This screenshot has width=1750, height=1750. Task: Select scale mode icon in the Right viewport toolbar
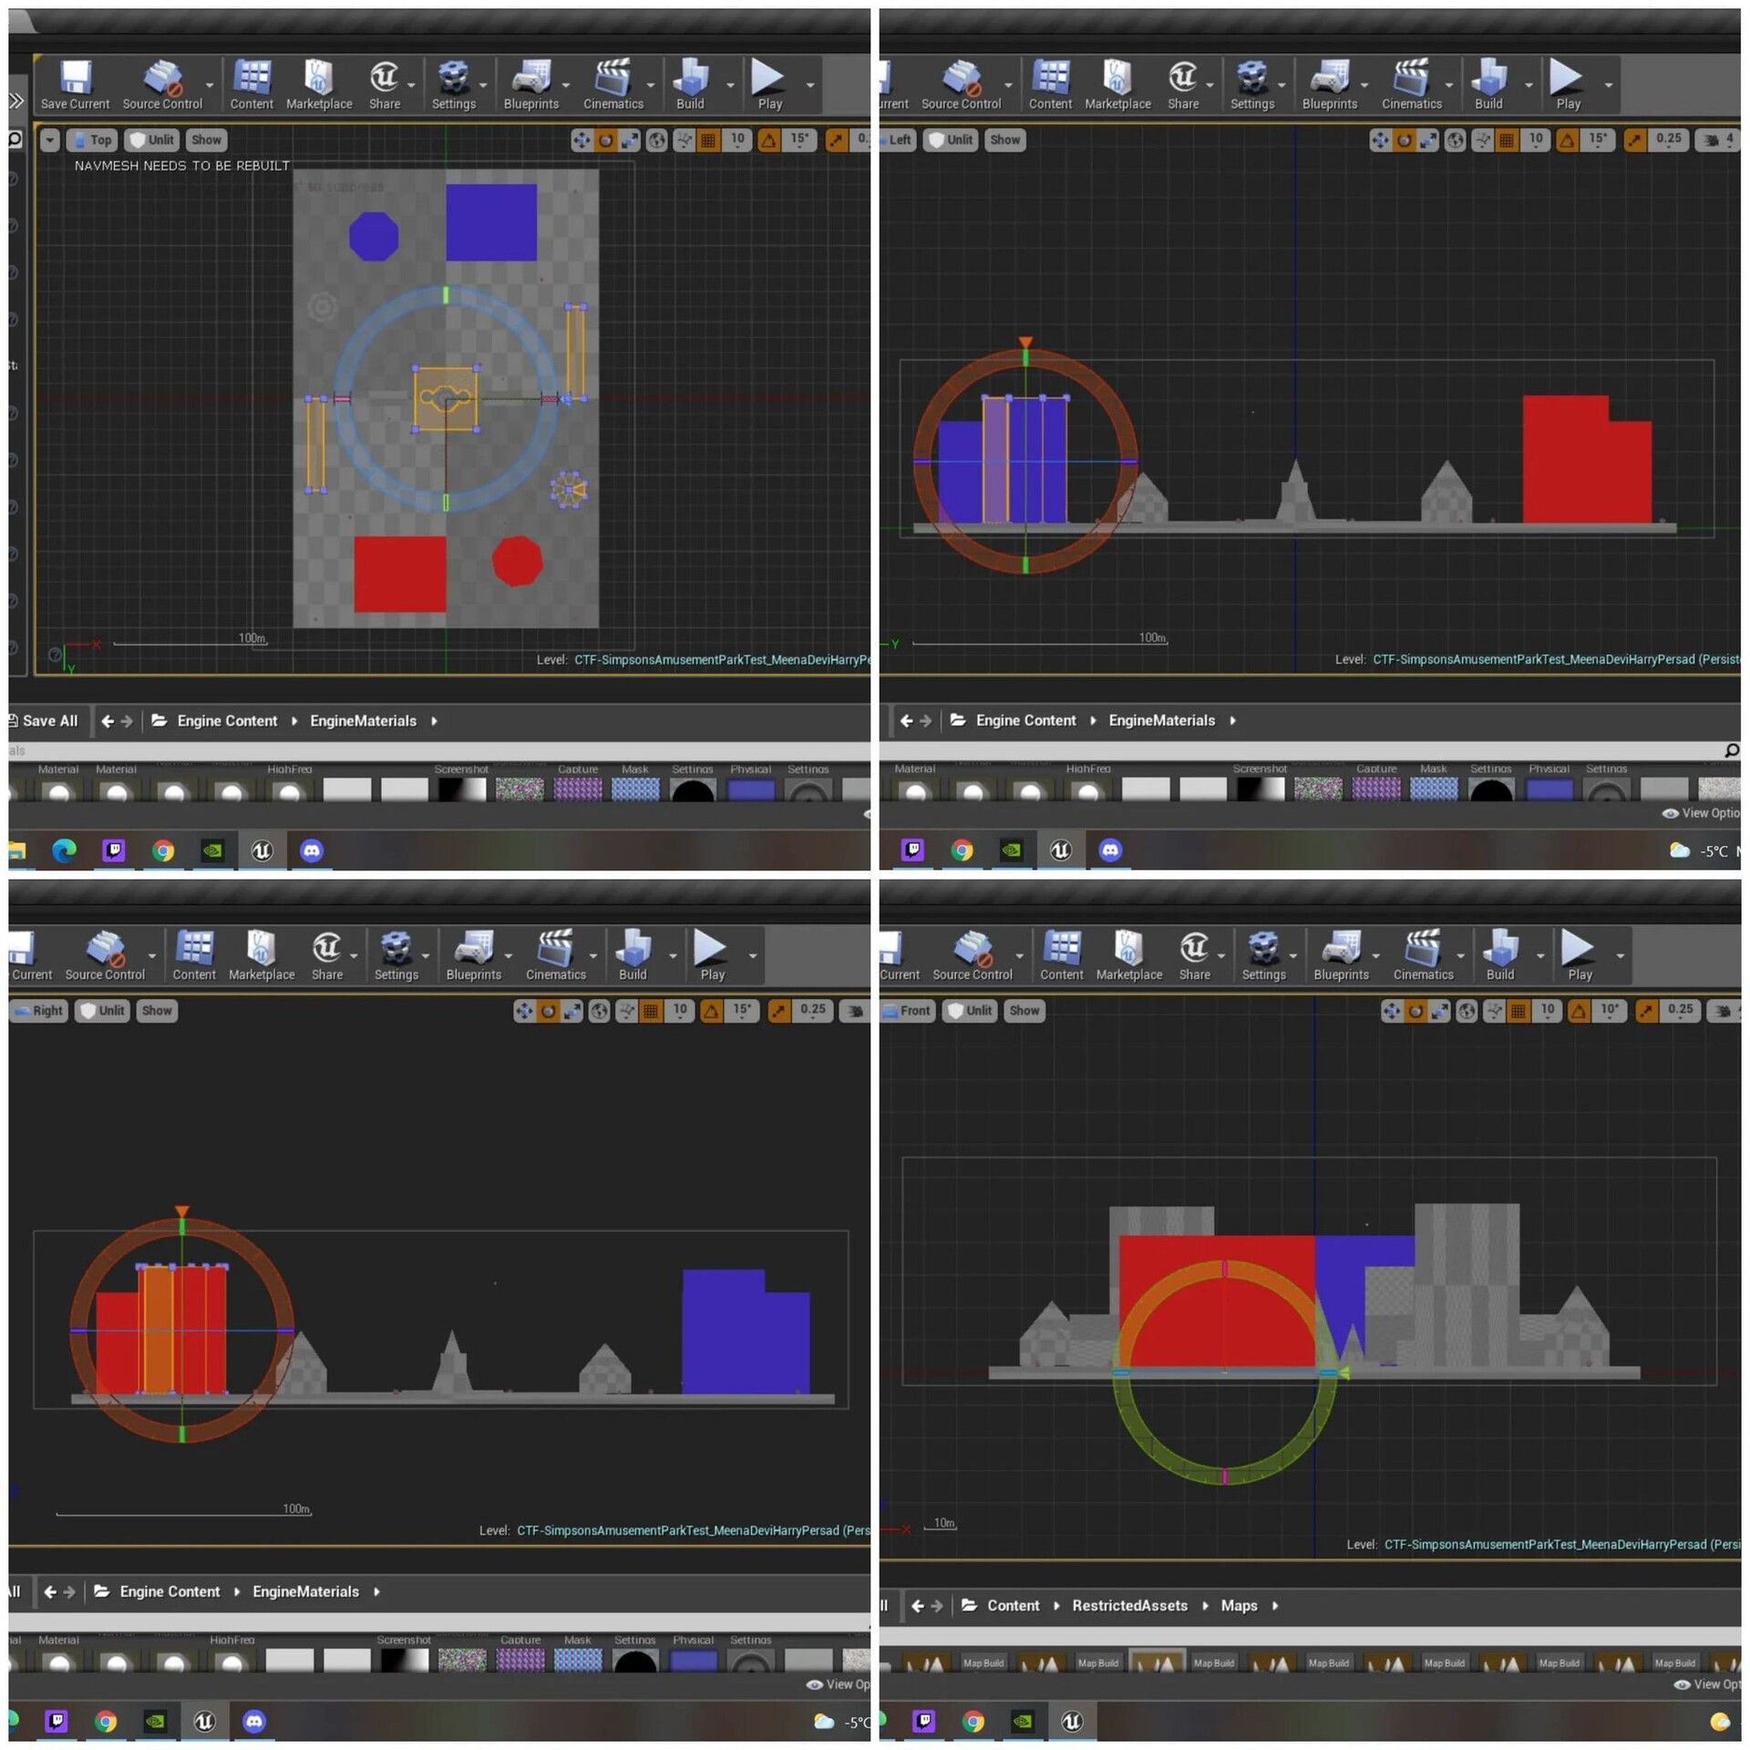(x=572, y=1011)
